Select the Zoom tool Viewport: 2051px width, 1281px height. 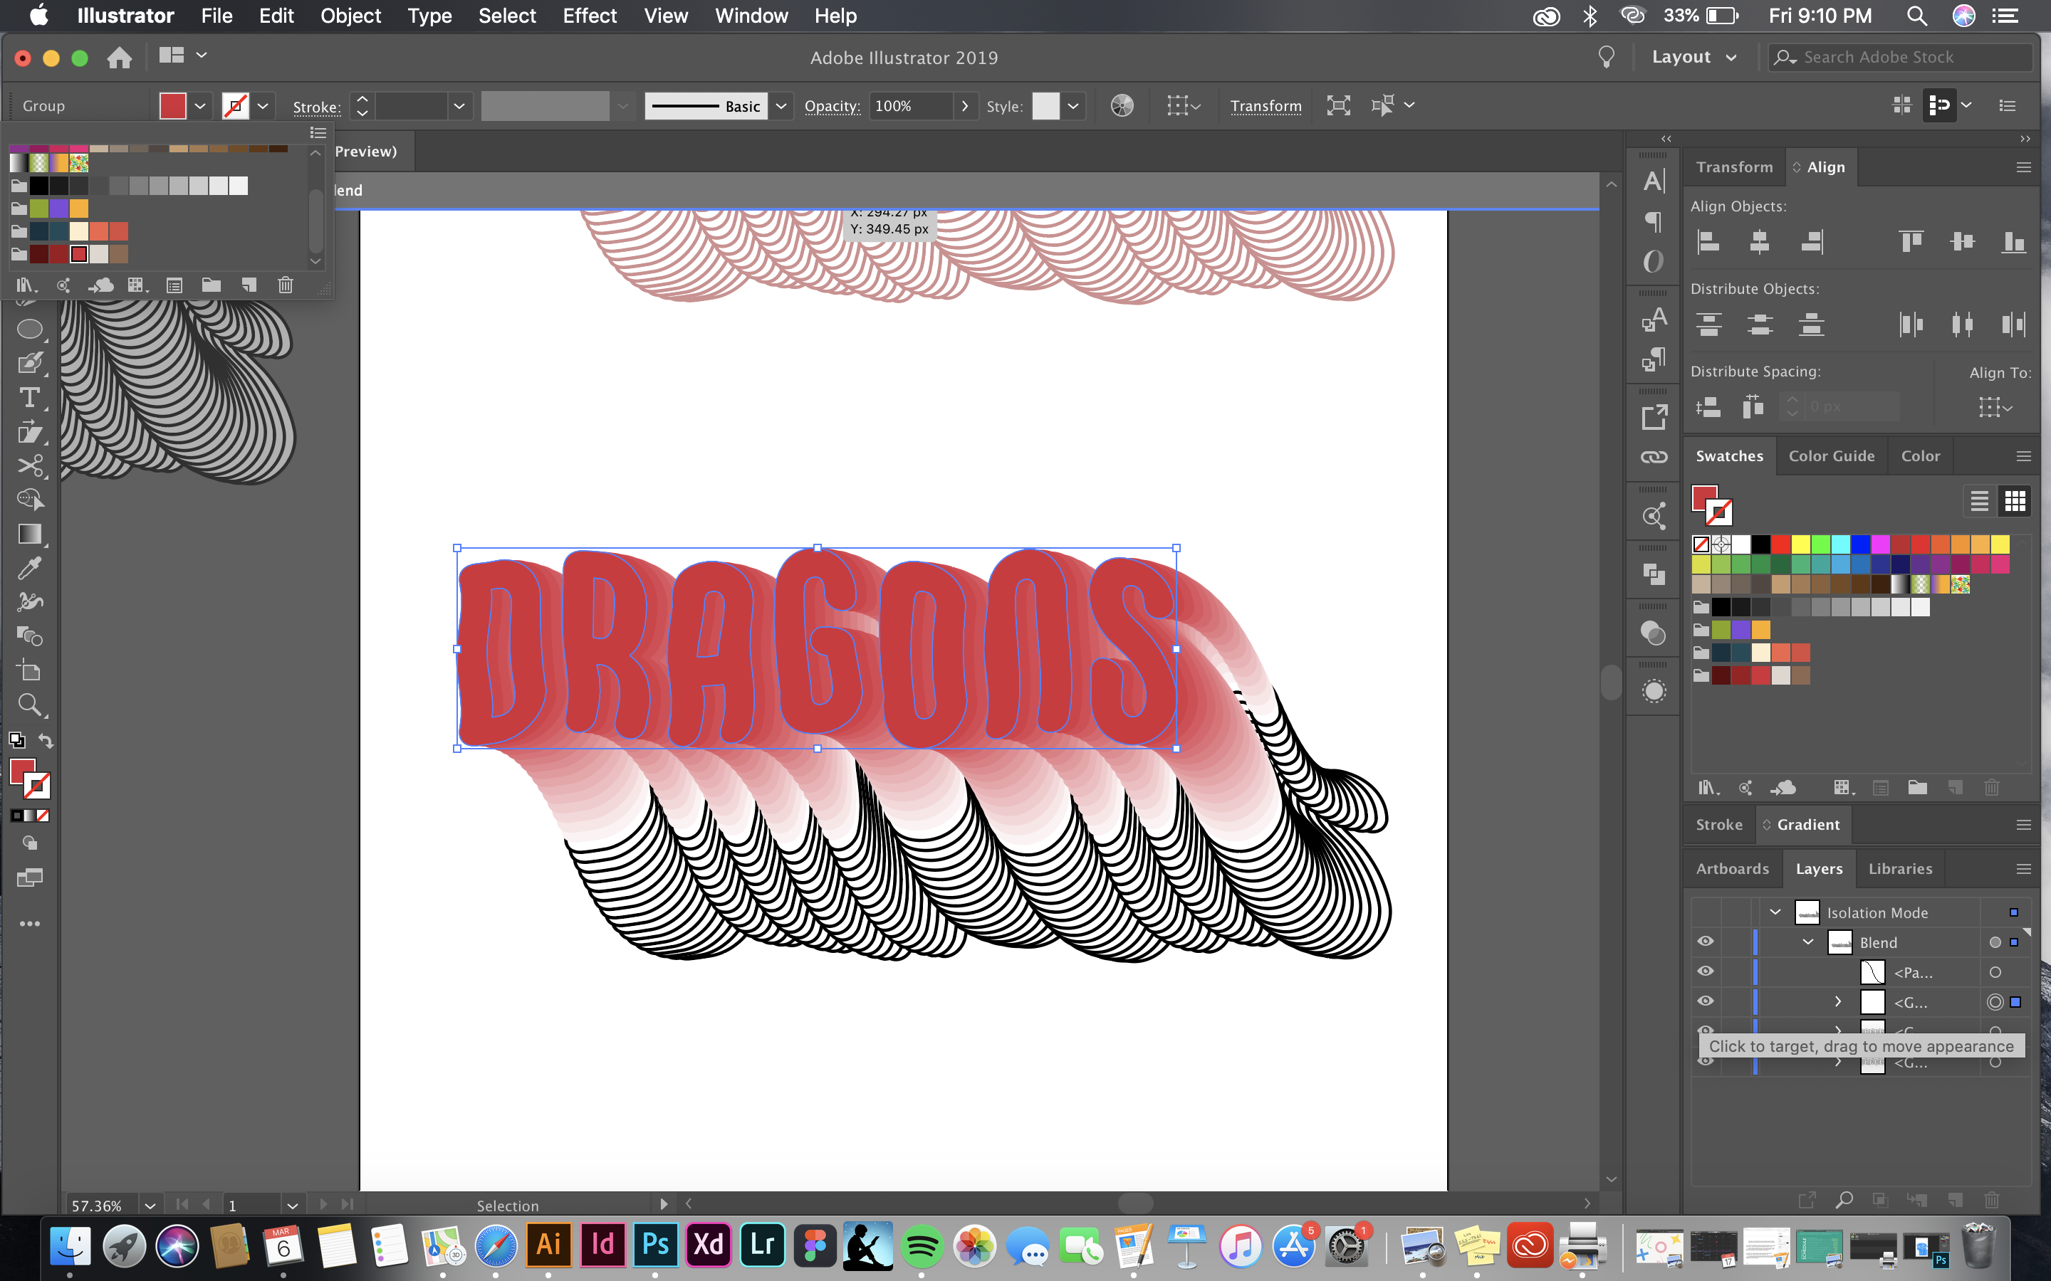(x=30, y=705)
